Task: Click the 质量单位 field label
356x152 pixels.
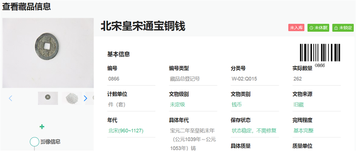Action: coord(303,146)
